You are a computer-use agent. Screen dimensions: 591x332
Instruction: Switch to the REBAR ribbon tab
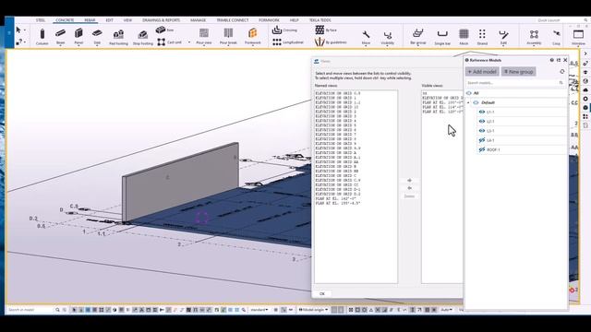click(90, 20)
